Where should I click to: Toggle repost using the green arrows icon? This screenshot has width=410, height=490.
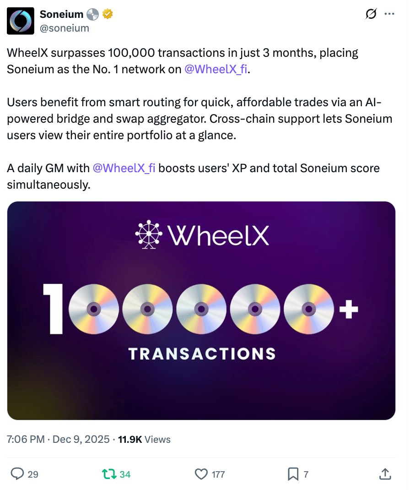pos(110,474)
